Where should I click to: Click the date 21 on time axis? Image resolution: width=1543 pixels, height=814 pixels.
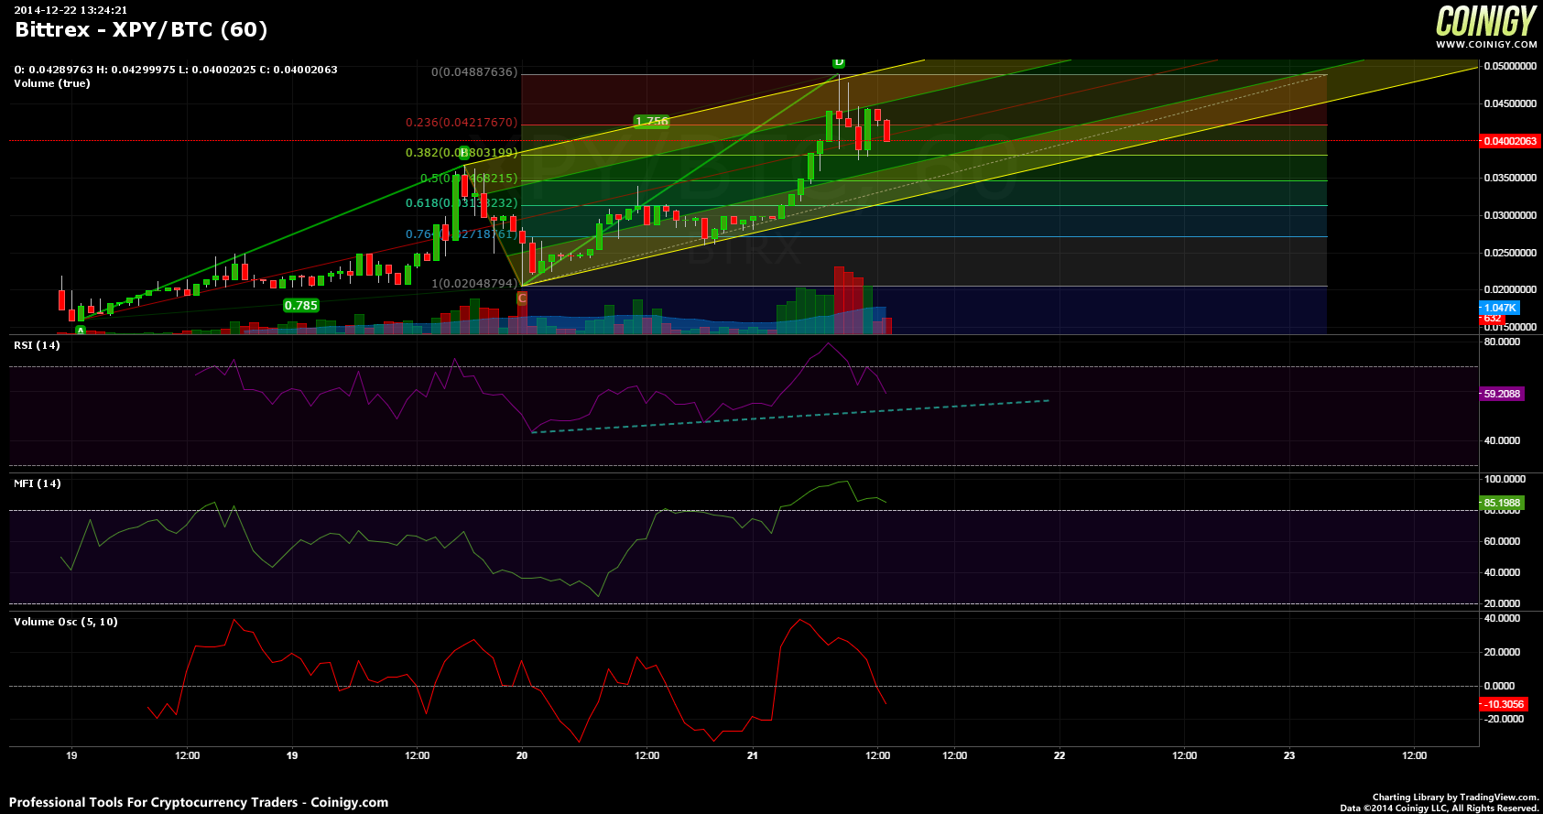752,755
